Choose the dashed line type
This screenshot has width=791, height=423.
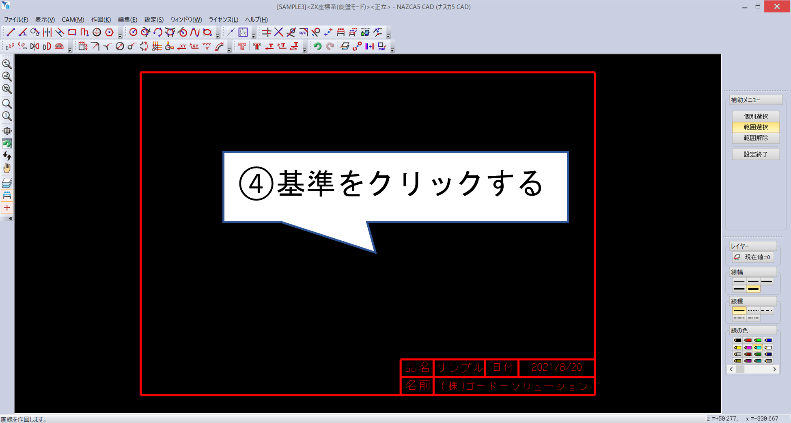click(x=767, y=311)
